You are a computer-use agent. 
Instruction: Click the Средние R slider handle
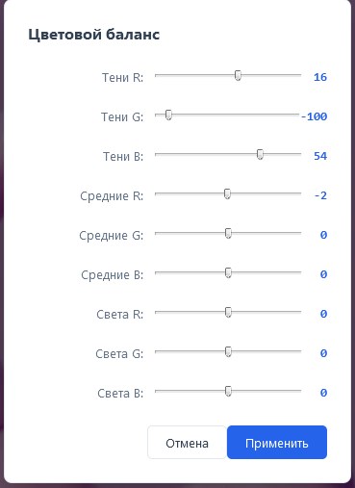[227, 193]
